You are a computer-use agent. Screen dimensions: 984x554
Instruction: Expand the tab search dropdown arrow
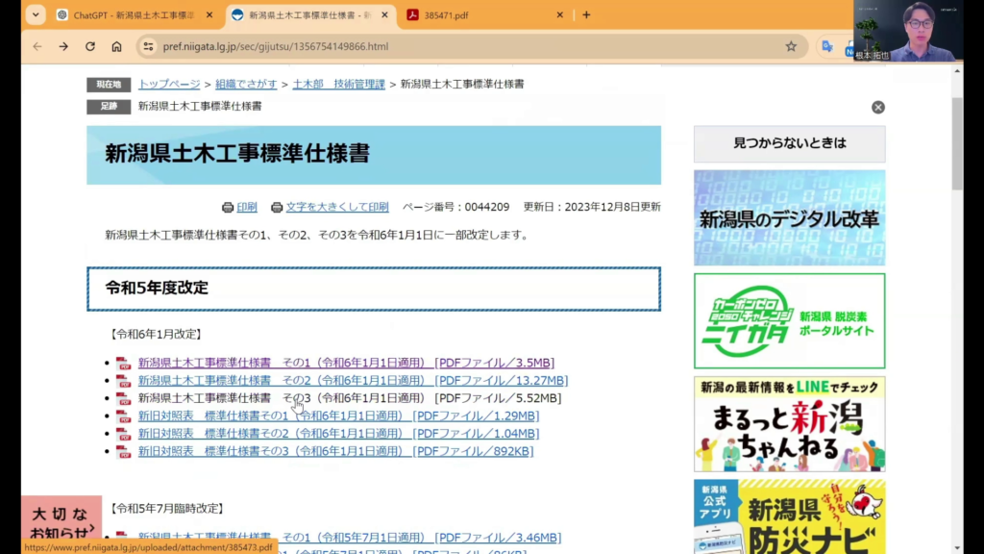pyautogui.click(x=36, y=15)
